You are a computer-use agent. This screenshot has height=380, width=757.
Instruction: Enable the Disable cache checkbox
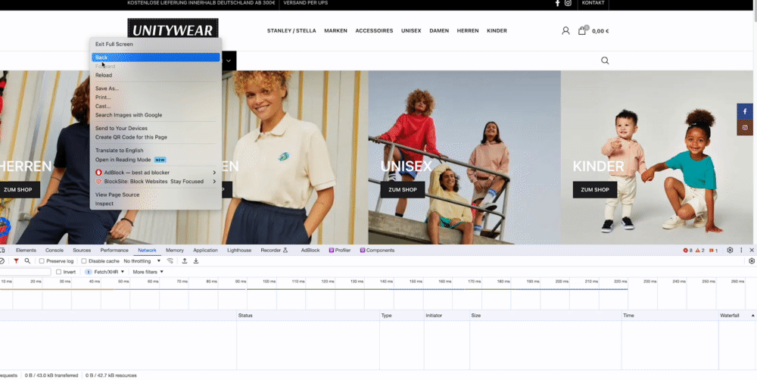tap(84, 260)
